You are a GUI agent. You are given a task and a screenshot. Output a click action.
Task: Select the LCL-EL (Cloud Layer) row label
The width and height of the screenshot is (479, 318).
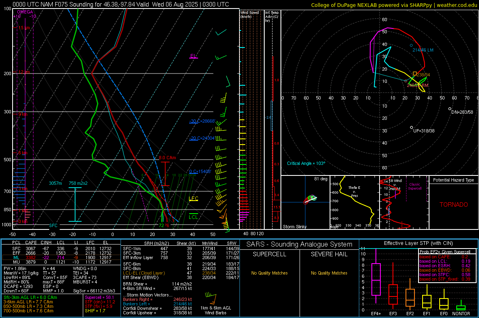pos(144,273)
